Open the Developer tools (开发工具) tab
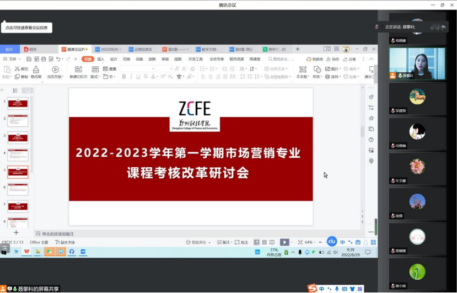457x293 pixels. click(195, 59)
